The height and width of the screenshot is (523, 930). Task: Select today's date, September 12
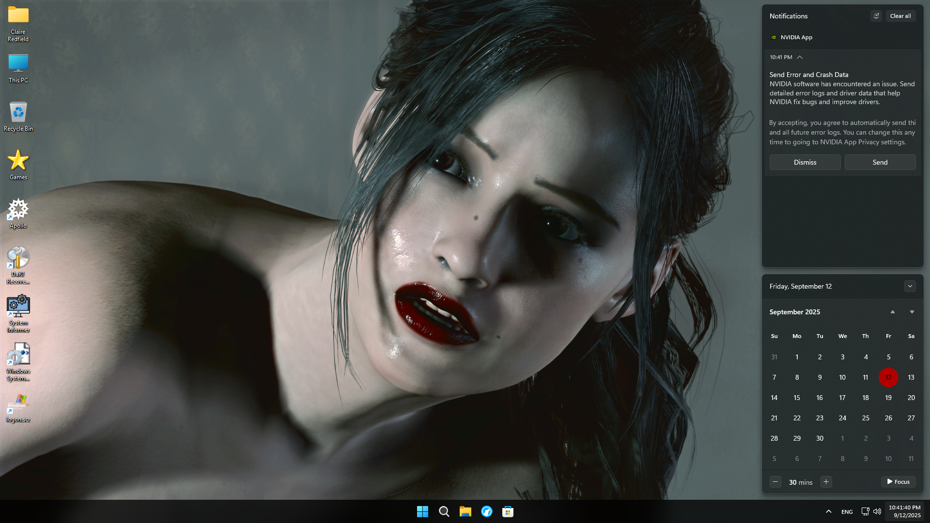[x=888, y=377]
